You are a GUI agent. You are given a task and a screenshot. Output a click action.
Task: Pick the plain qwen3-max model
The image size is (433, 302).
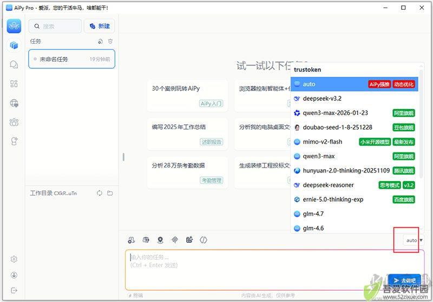[355, 156]
